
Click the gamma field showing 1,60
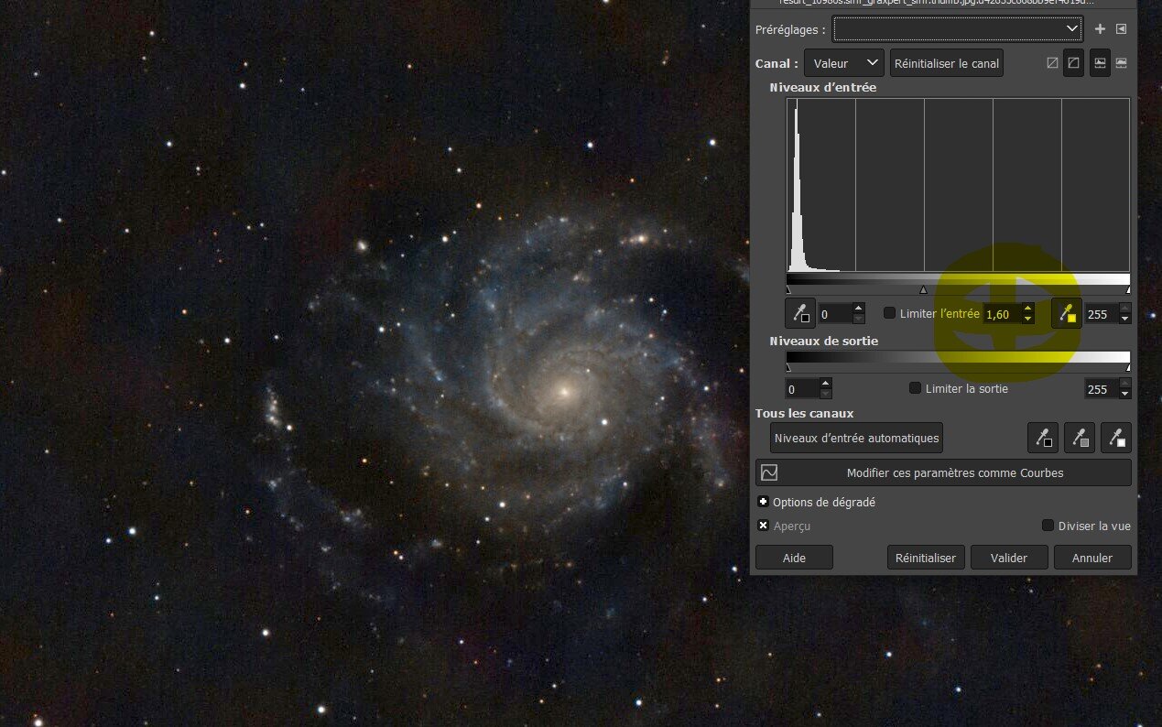tap(1001, 314)
